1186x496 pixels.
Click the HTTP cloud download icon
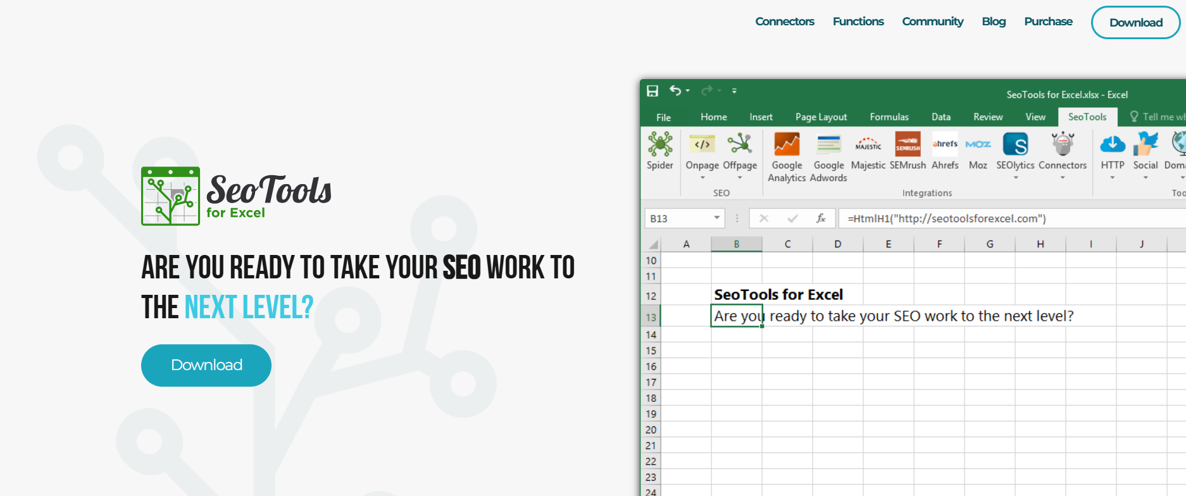pyautogui.click(x=1113, y=145)
